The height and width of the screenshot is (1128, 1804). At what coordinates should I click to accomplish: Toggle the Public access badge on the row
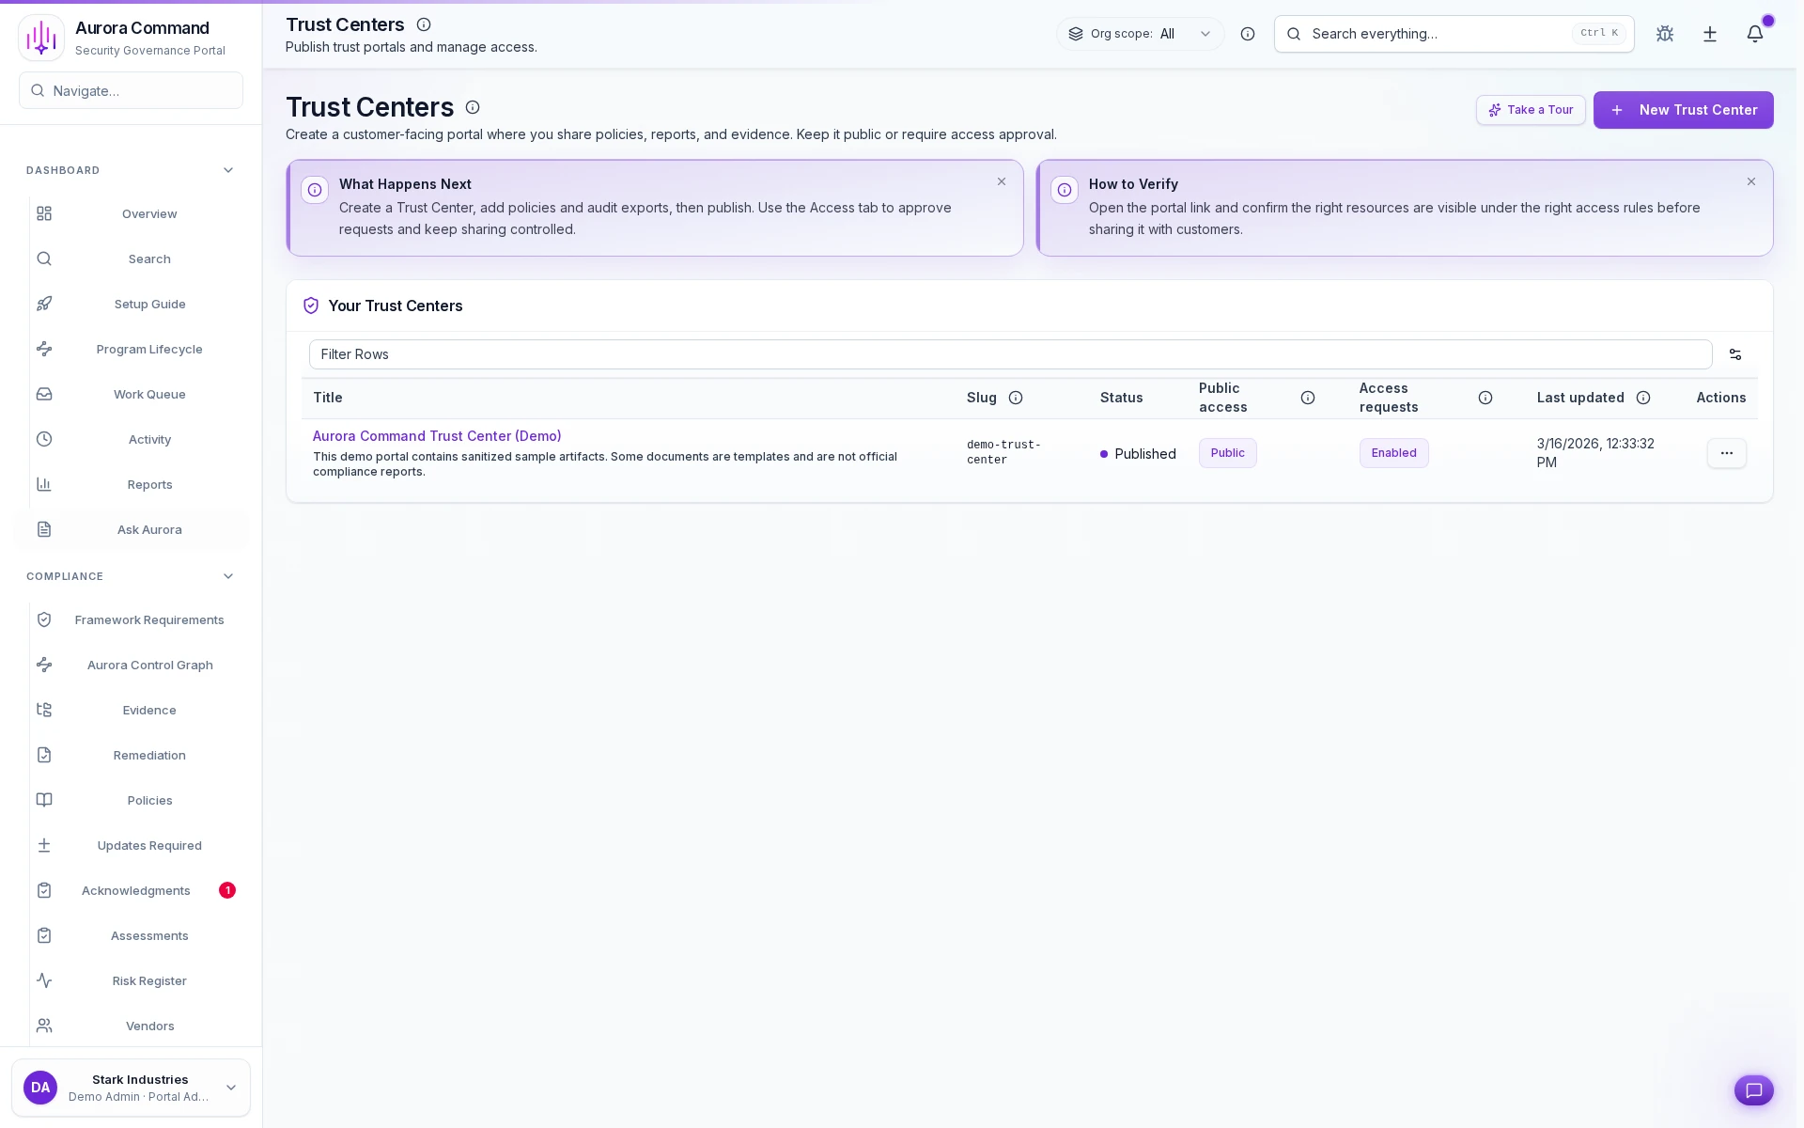point(1227,452)
